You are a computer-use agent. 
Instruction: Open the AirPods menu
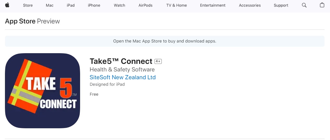(146, 5)
